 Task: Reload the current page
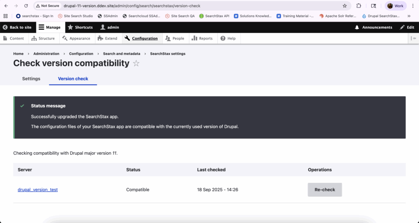pos(26,6)
